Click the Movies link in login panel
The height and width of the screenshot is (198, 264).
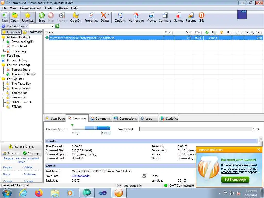pyautogui.click(x=7, y=167)
